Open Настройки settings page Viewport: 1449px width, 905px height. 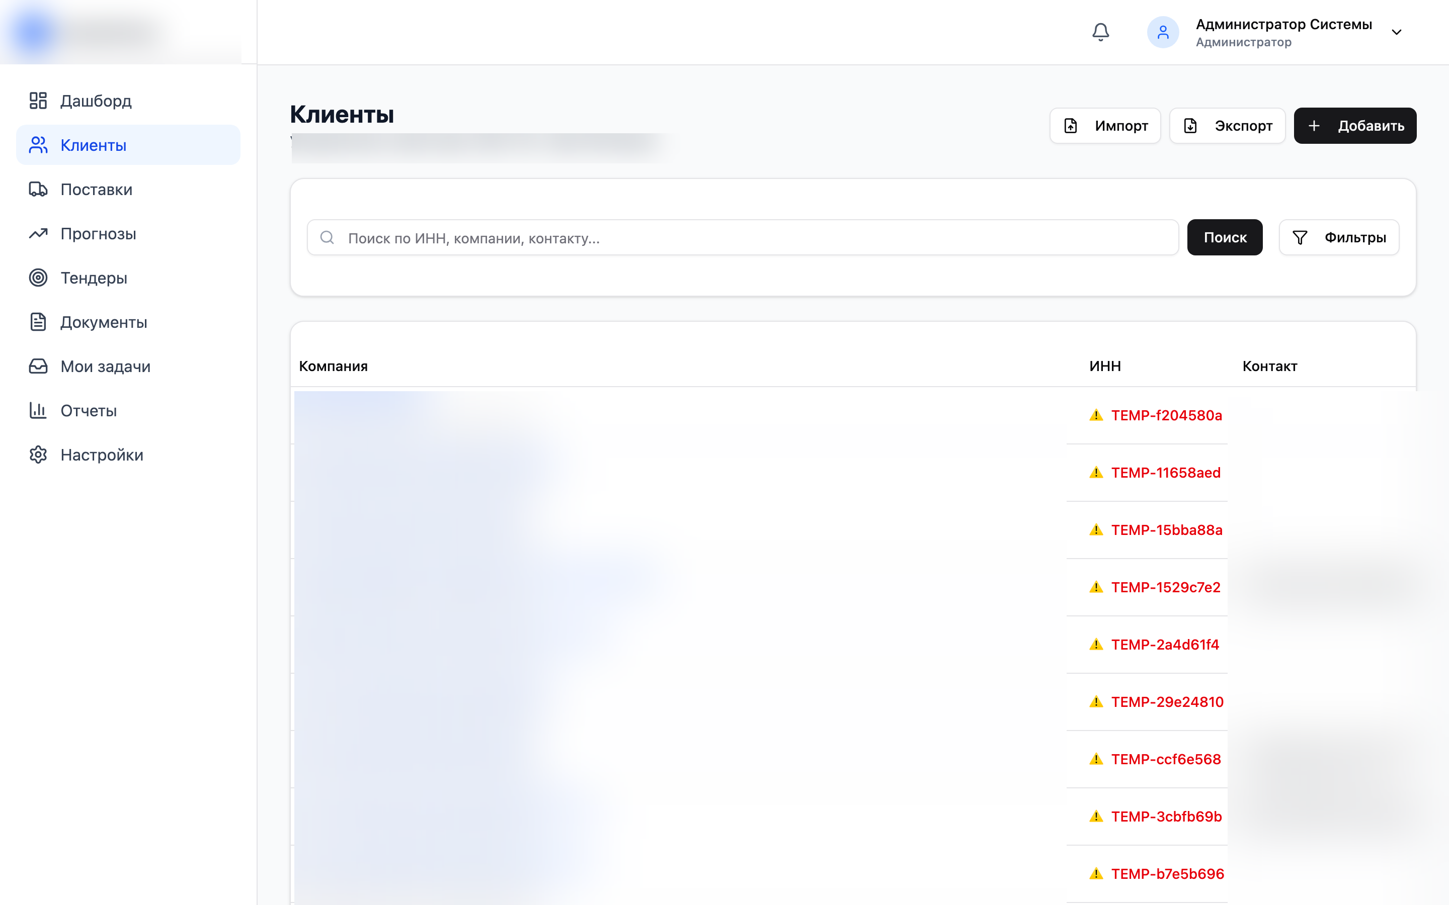click(x=128, y=455)
